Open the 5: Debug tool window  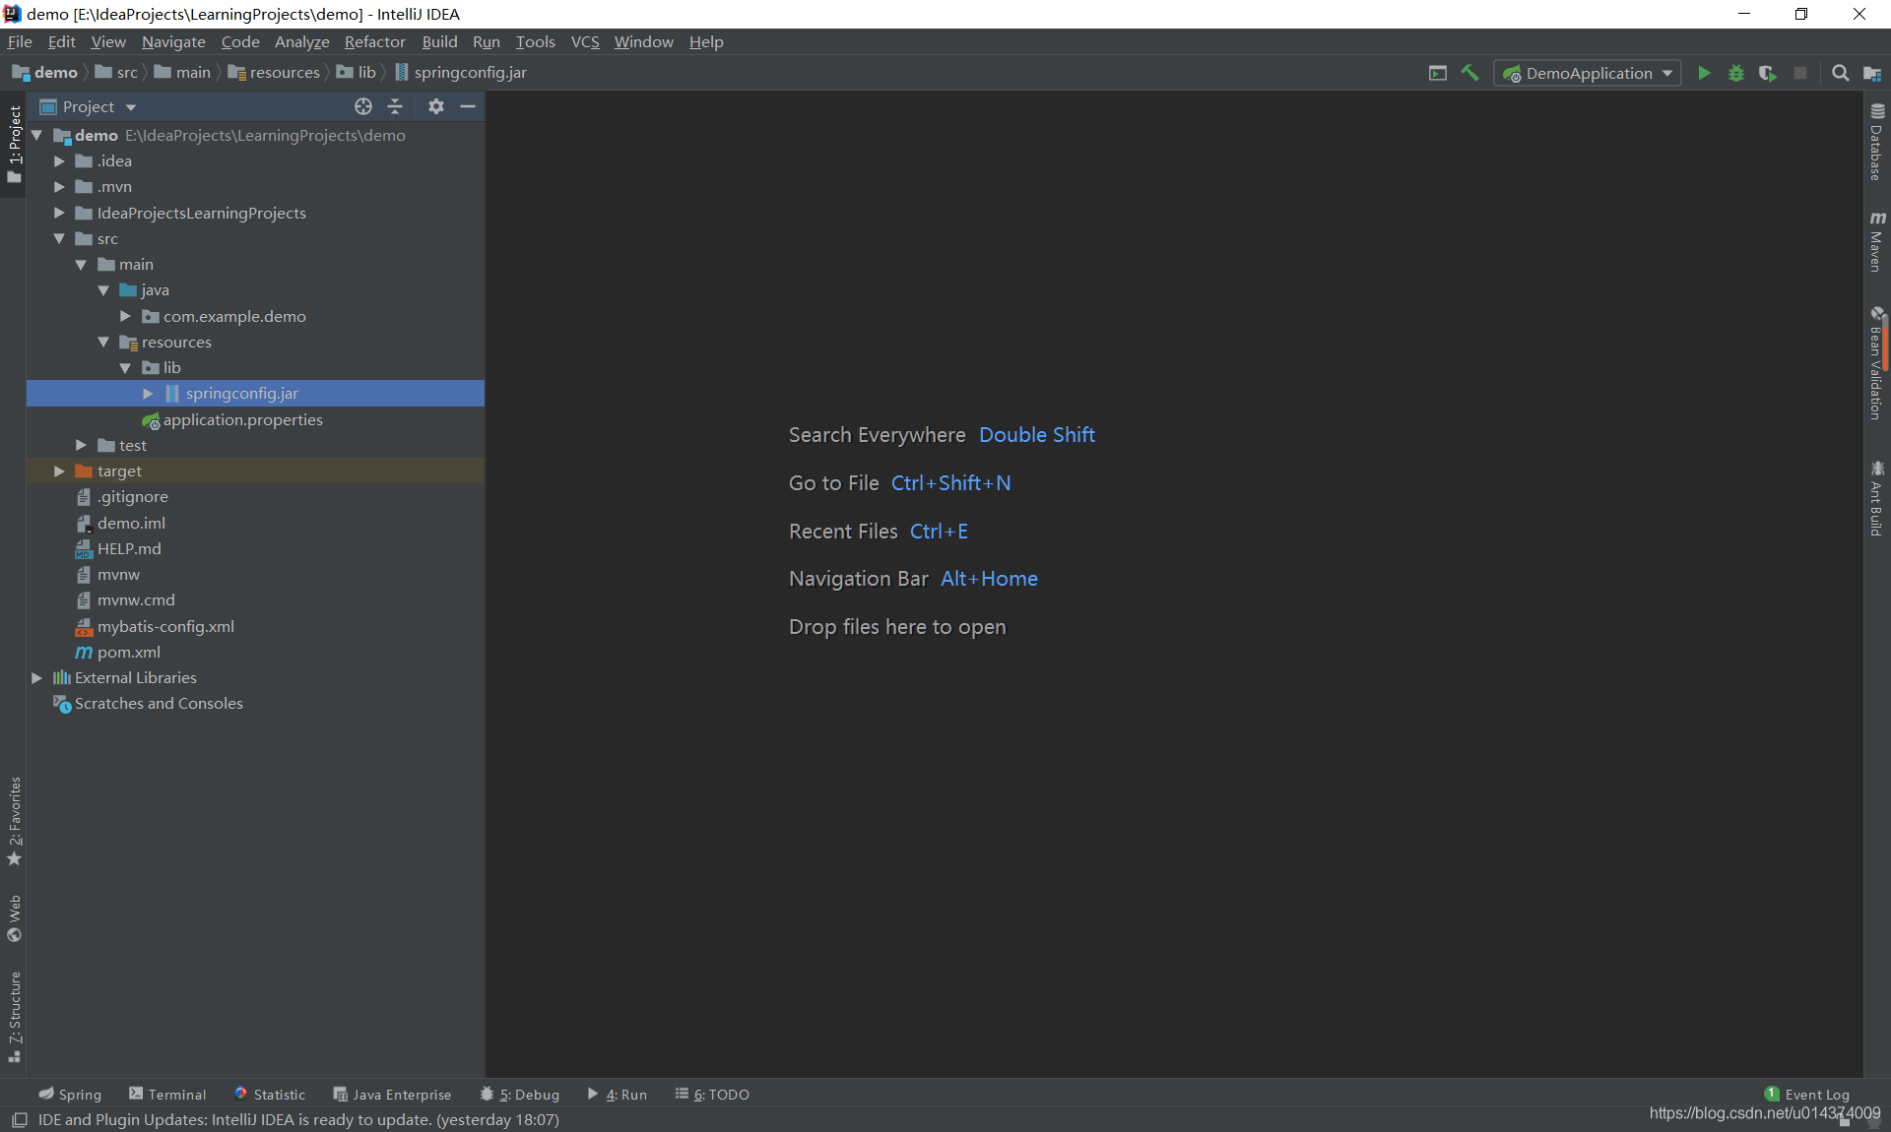point(519,1094)
